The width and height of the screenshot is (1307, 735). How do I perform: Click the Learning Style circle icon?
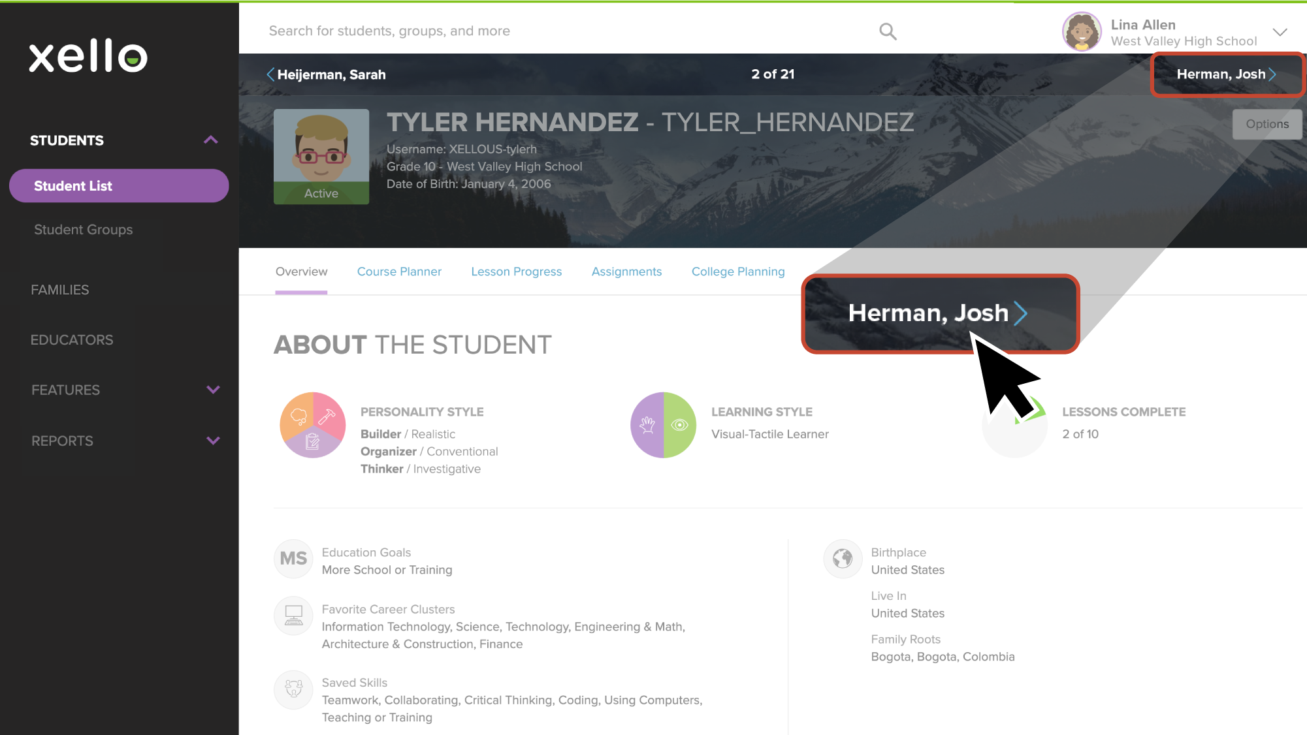click(663, 425)
